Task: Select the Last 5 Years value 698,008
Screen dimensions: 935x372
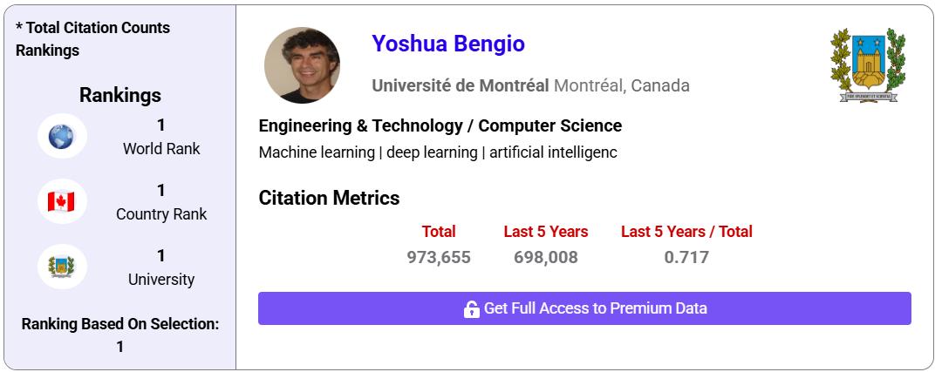Action: coord(546,257)
